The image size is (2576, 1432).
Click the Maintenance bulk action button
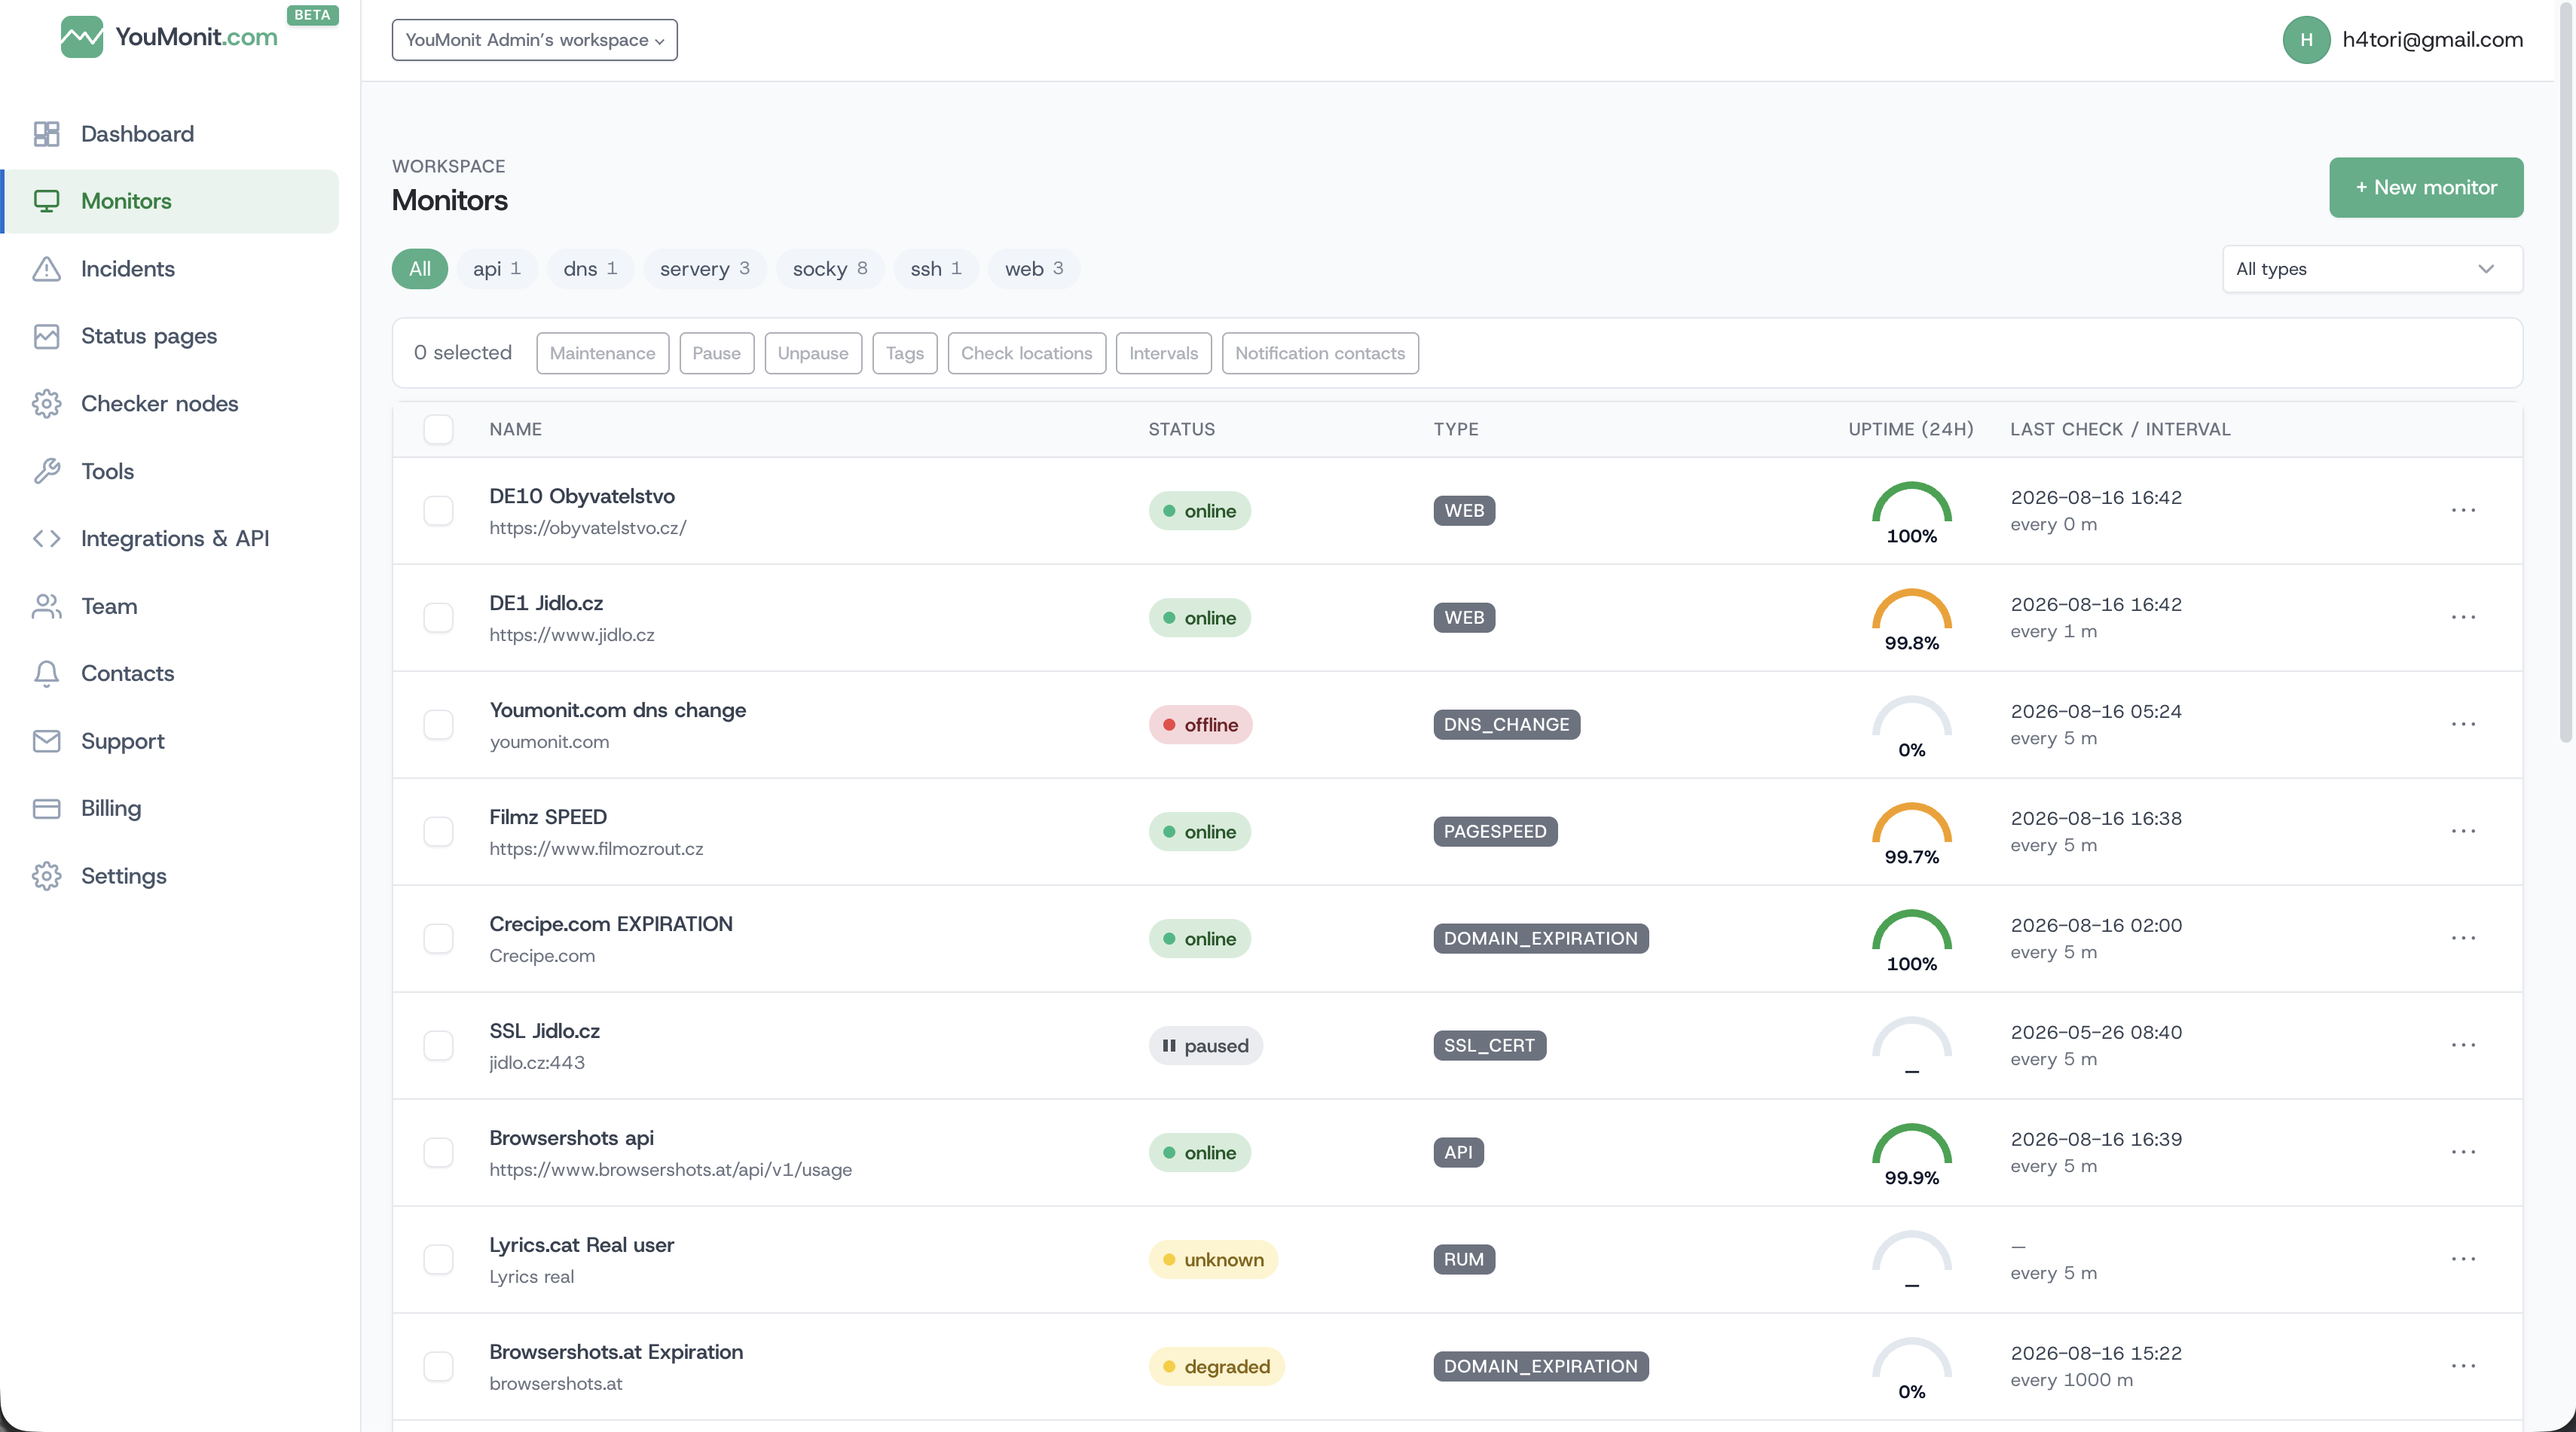pyautogui.click(x=602, y=353)
